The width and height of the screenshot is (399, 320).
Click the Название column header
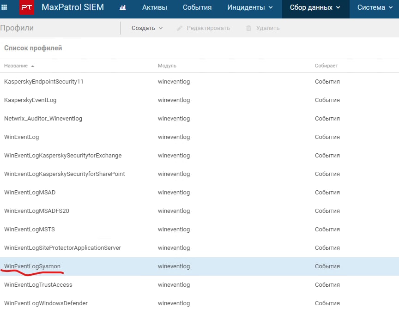(x=16, y=66)
